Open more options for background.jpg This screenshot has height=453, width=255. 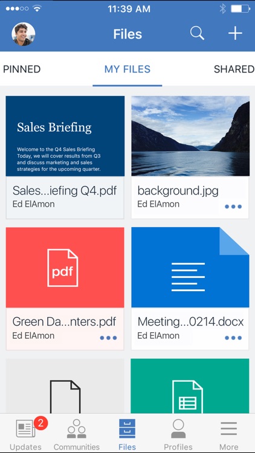coord(233,207)
